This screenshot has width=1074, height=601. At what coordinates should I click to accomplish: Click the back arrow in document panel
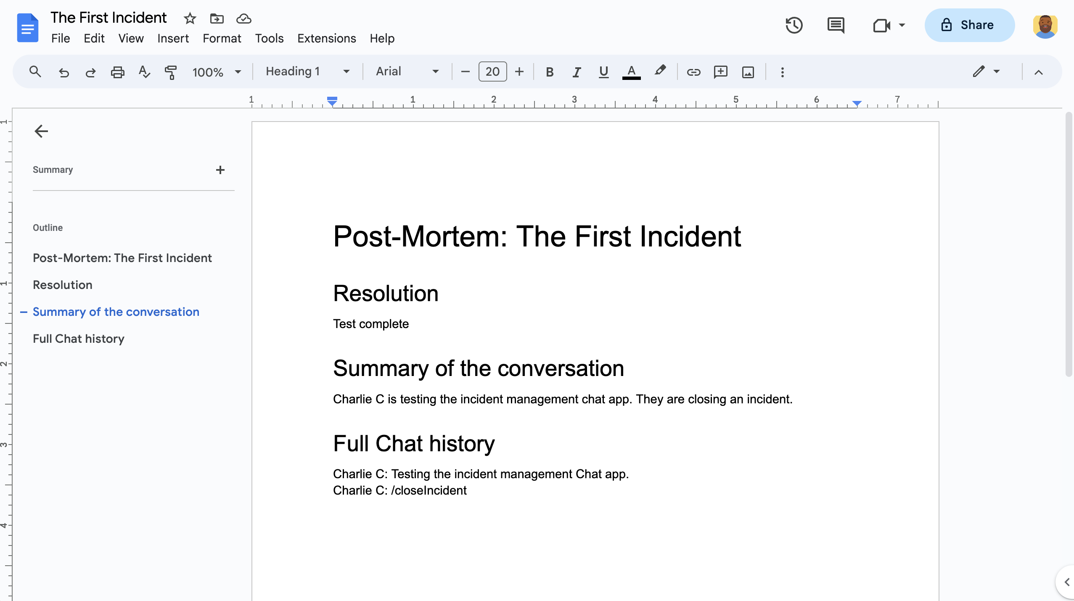tap(40, 131)
